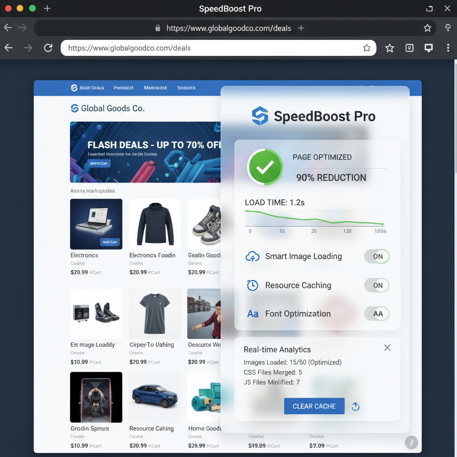Click the 90% REDUCTION text
457x457 pixels.
coord(331,178)
